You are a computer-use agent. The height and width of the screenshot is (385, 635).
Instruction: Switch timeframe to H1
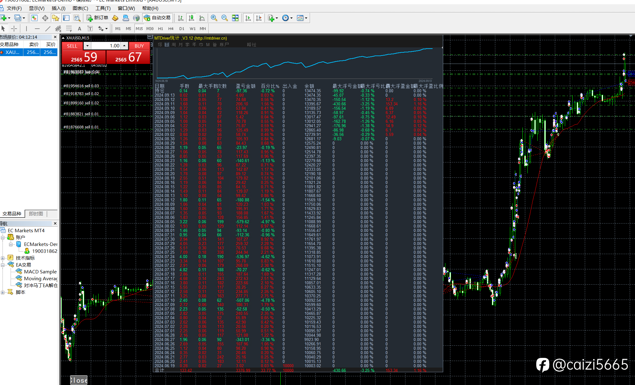[161, 29]
